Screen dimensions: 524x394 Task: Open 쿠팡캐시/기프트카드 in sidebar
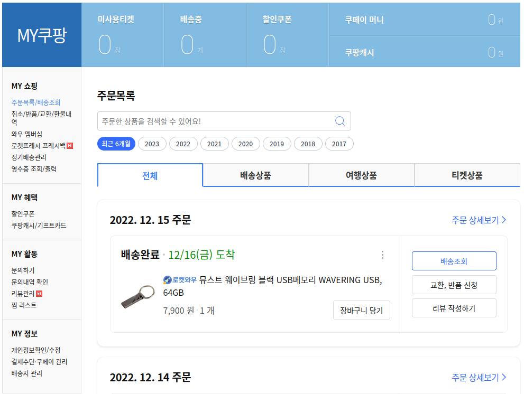[39, 226]
